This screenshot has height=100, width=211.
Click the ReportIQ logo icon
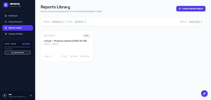[x=6, y=5]
